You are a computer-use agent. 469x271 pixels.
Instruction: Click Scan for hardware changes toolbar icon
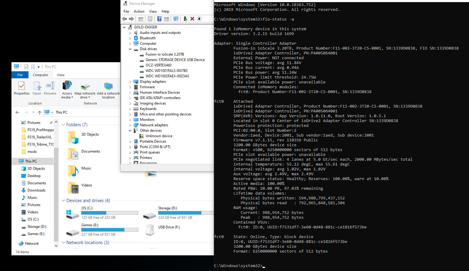(176, 19)
